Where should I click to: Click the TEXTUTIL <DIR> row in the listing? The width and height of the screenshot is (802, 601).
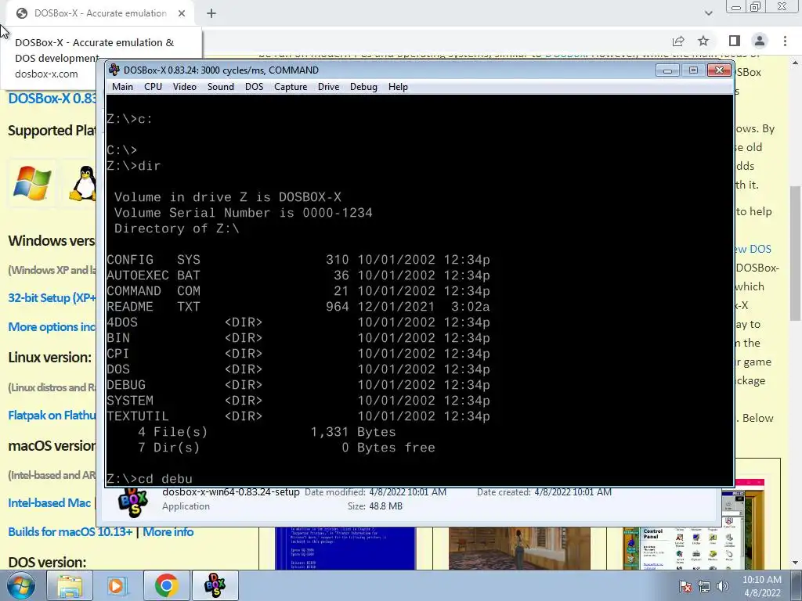click(x=298, y=416)
